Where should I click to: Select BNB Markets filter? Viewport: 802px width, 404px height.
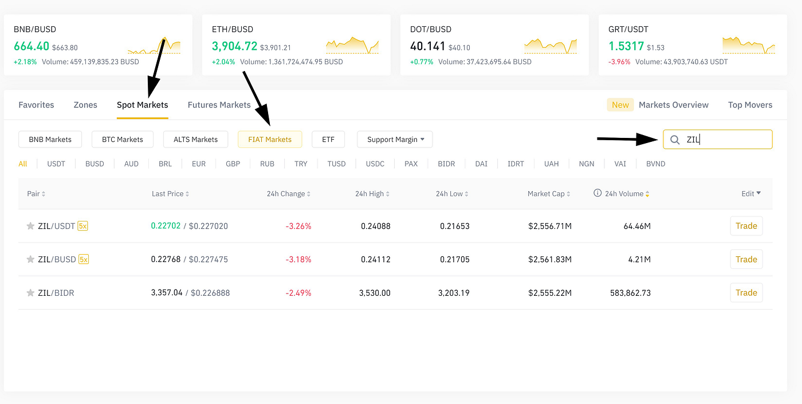coord(50,140)
